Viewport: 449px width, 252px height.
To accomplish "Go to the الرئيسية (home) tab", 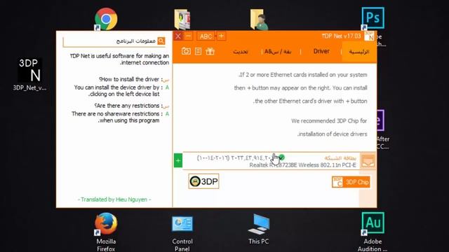I will pos(358,52).
